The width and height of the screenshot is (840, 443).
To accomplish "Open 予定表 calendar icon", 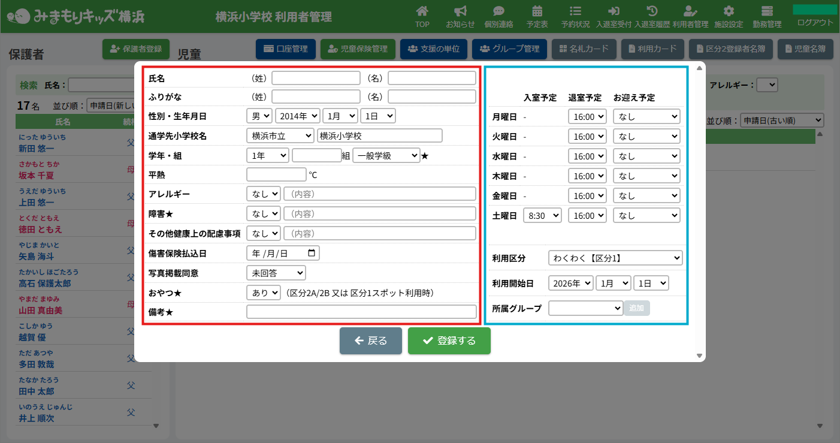I will [537, 11].
